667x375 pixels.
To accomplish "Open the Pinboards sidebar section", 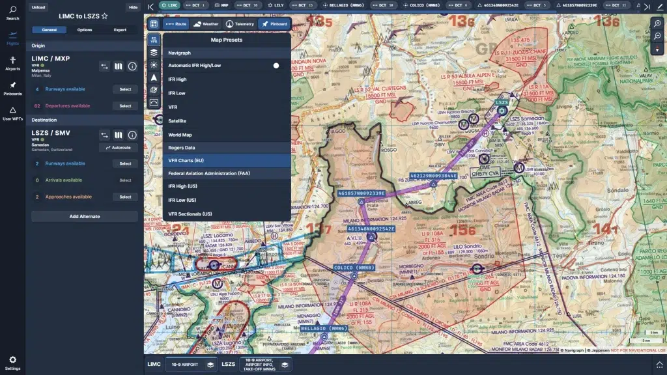I will click(12, 88).
